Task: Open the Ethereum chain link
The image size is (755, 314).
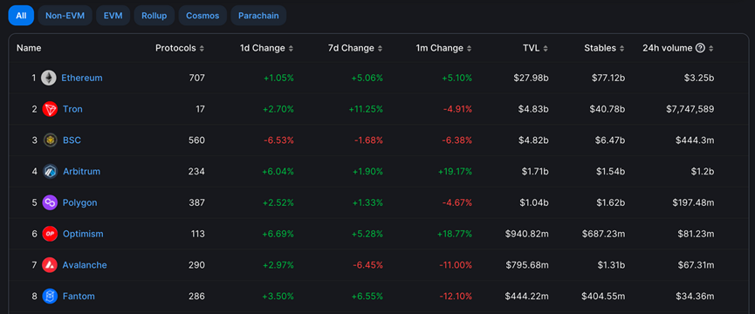Action: tap(82, 78)
